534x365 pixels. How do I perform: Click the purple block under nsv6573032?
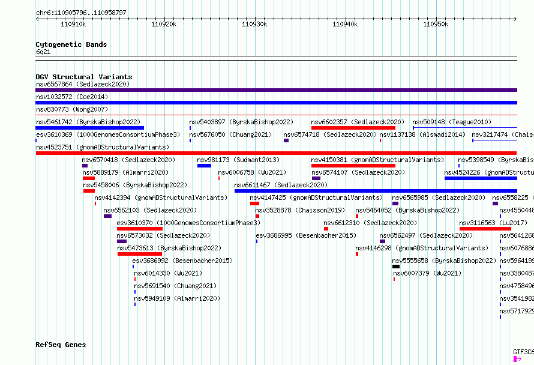click(x=122, y=241)
